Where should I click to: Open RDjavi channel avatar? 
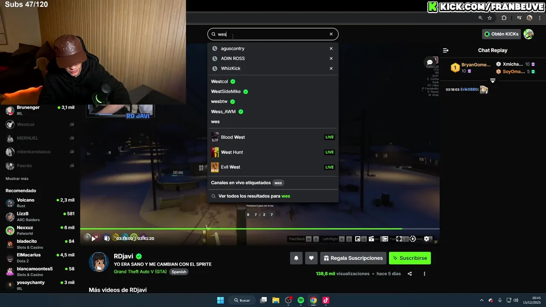coord(99,262)
